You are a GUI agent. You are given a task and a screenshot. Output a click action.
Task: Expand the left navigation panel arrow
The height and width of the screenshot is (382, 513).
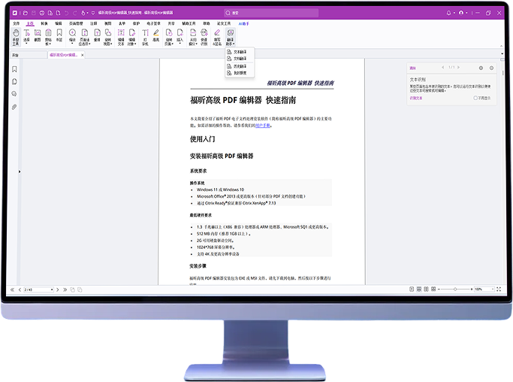pyautogui.click(x=20, y=171)
